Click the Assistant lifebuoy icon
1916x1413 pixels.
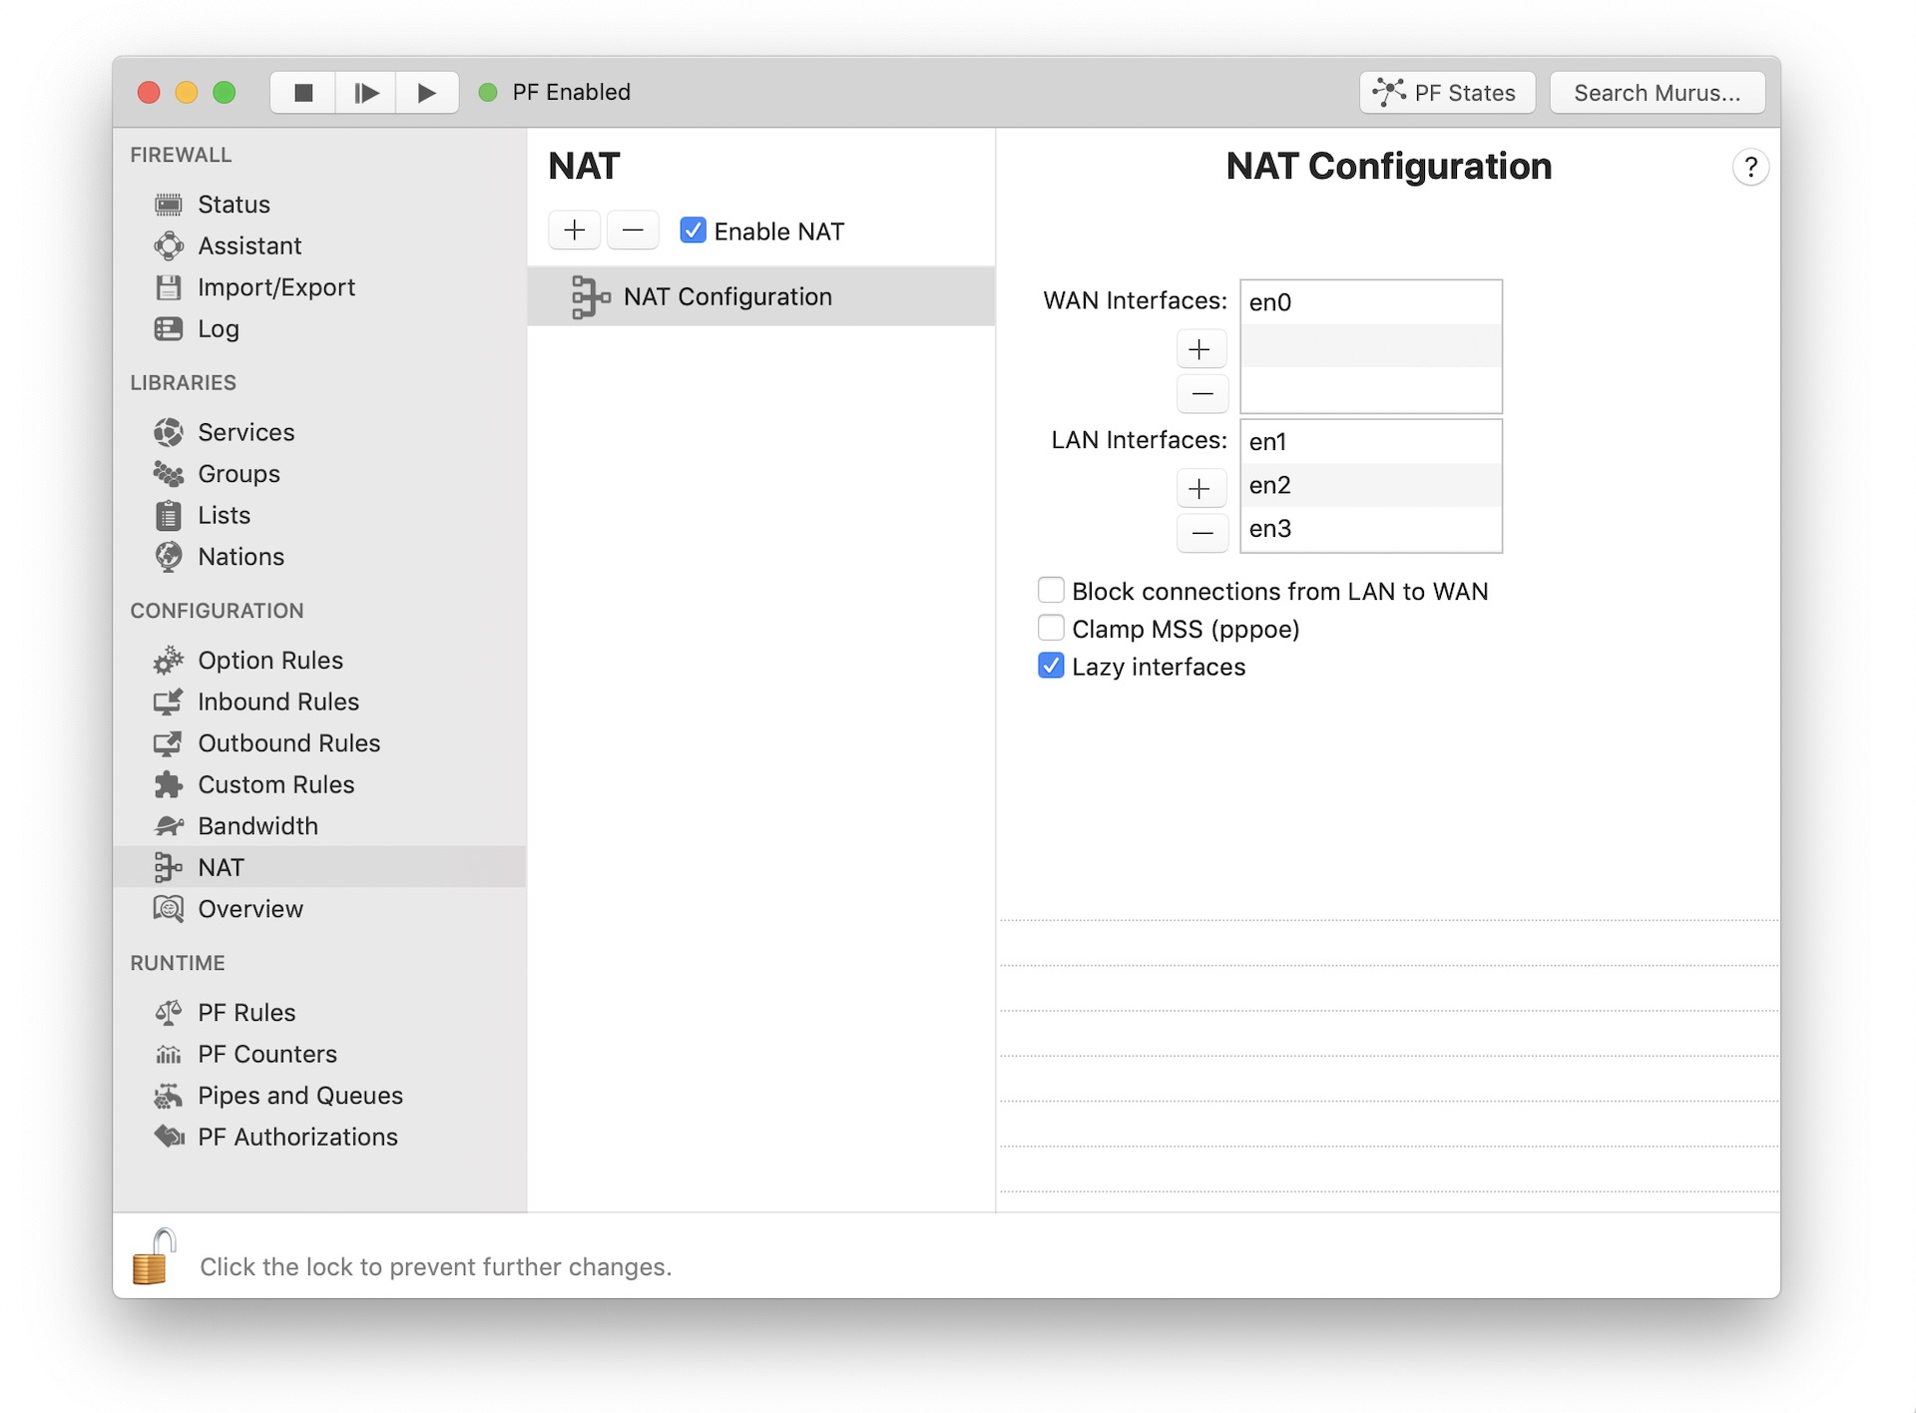pyautogui.click(x=169, y=245)
